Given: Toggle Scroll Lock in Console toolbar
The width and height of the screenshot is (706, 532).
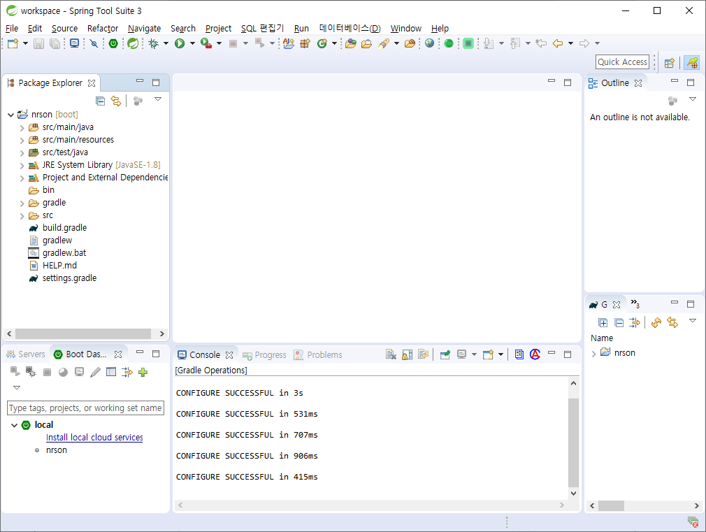Looking at the screenshot, I should [x=407, y=355].
